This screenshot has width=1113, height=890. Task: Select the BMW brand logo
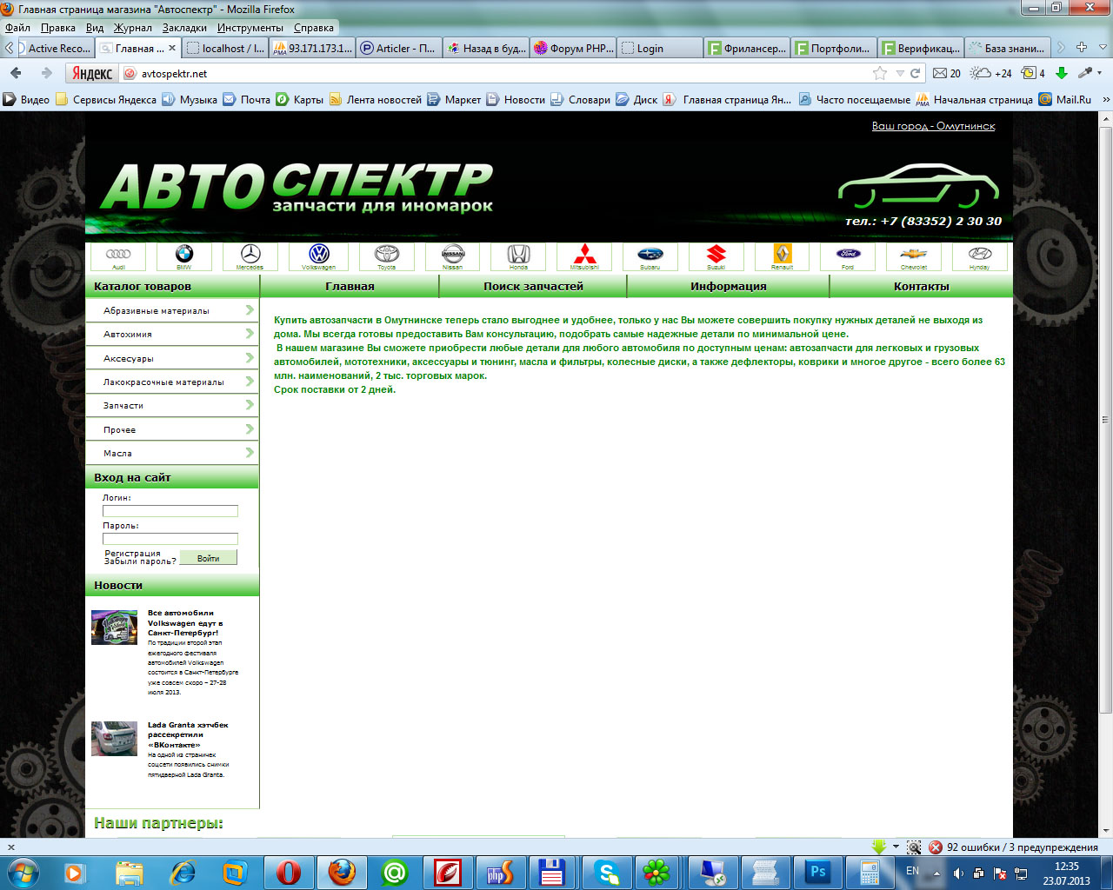click(184, 256)
